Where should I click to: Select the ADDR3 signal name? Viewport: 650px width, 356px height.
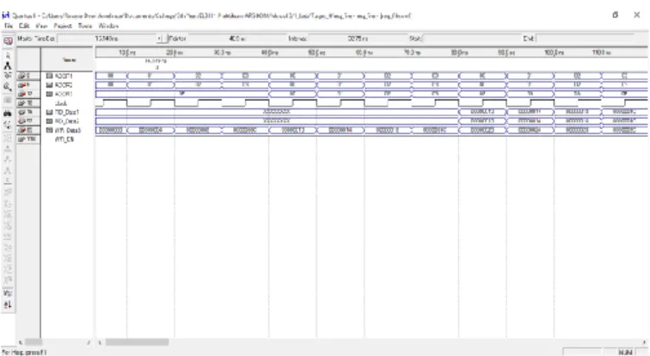[64, 94]
